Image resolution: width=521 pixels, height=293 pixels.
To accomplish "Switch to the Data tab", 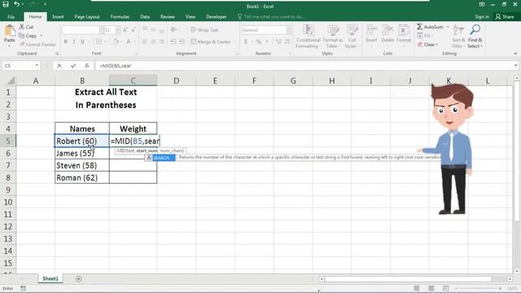I will pyautogui.click(x=145, y=16).
